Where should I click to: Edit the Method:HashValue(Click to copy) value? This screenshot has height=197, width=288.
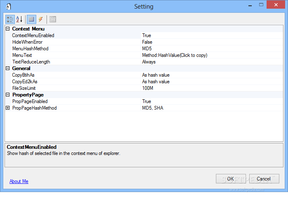coord(212,55)
